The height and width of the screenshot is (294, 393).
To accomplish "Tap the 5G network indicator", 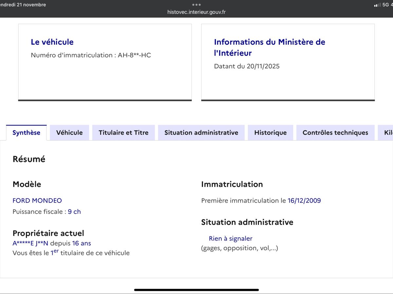I will (x=386, y=5).
